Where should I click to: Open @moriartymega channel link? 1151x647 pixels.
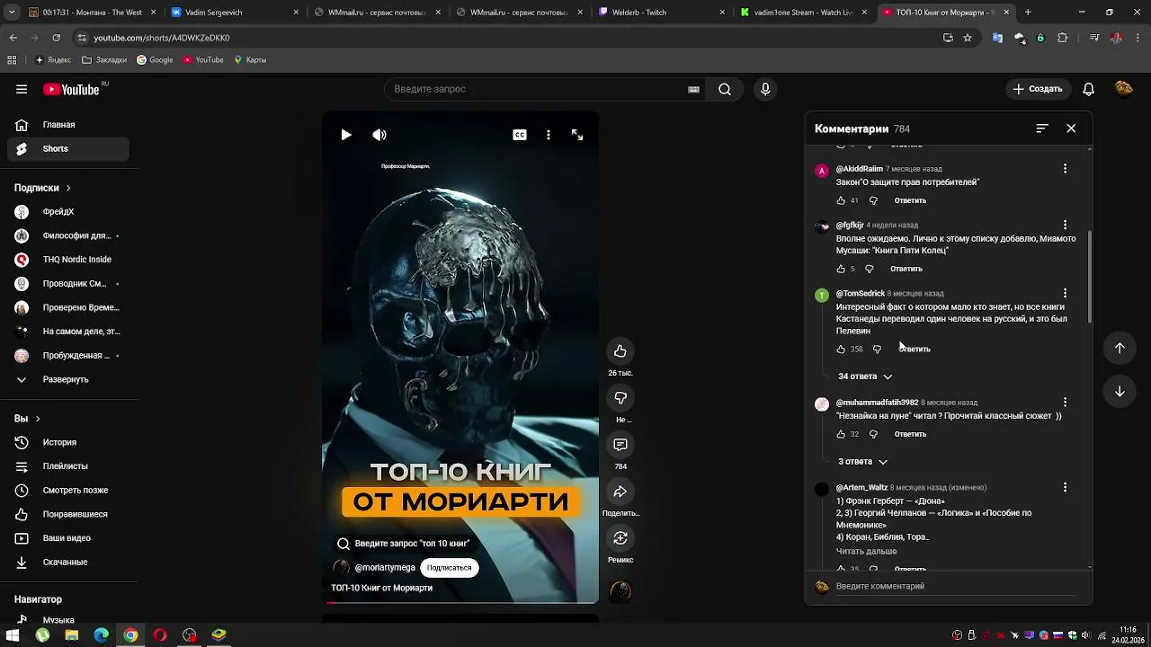tap(385, 568)
